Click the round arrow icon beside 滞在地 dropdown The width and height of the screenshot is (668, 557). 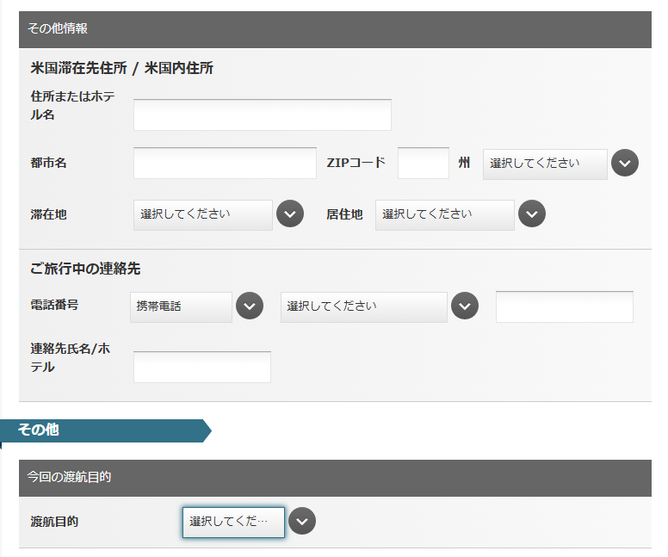click(290, 214)
